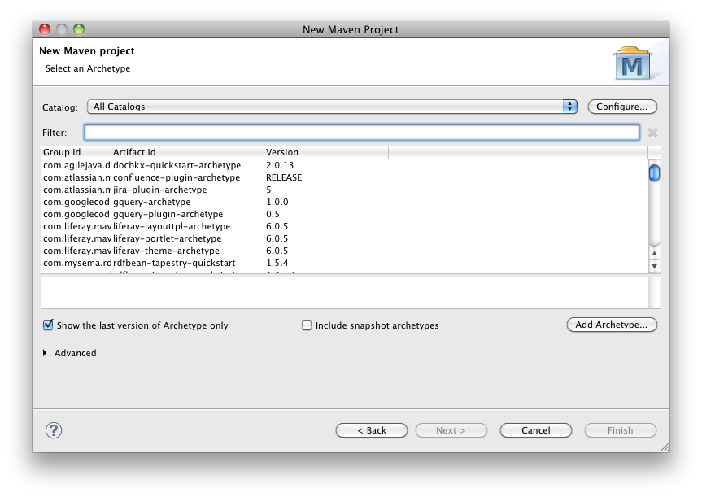Sort by Version column header
This screenshot has height=497, width=702.
[325, 152]
